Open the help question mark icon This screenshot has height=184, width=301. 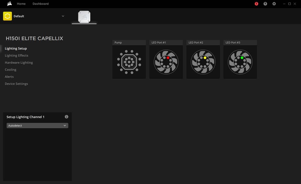point(265,4)
